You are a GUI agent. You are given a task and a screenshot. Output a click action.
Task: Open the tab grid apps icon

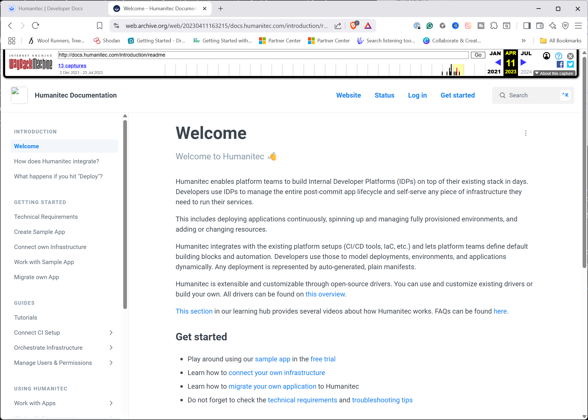12,41
